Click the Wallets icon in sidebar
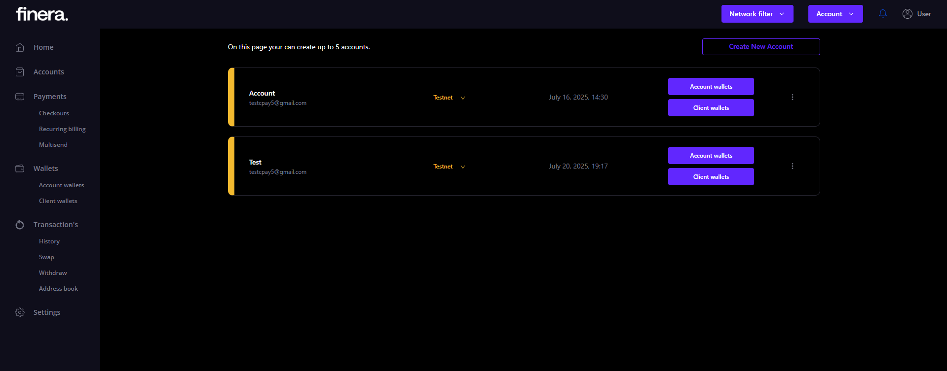 [20, 169]
